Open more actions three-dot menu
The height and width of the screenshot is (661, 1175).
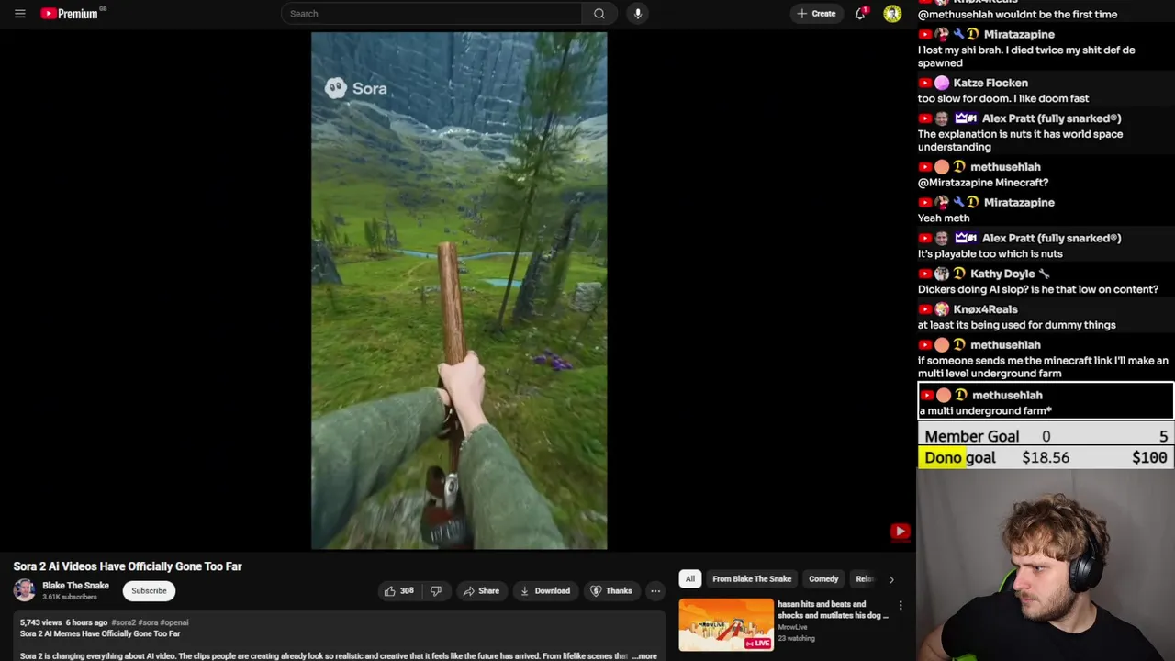655,591
